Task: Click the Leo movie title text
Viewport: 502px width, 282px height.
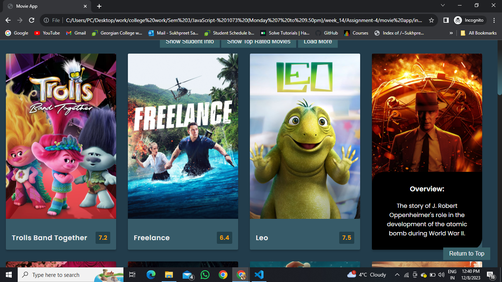Action: tap(262, 238)
